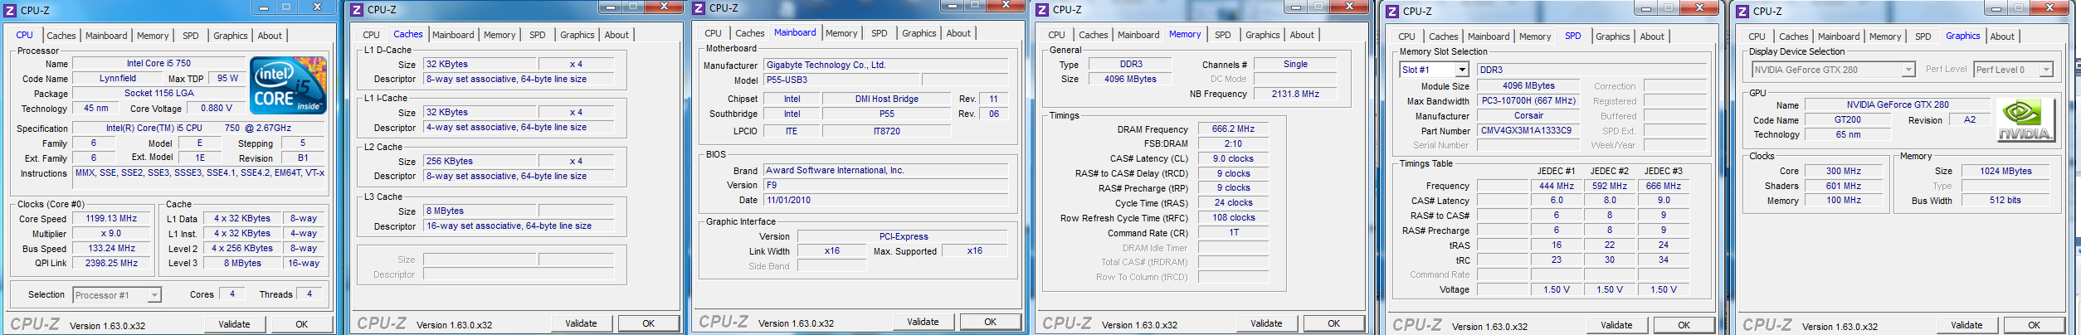Open Graphics tab in the Mainboard window
The height and width of the screenshot is (335, 2081).
pyautogui.click(x=919, y=33)
